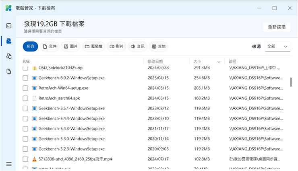Open the hamburger menu at sidebar bottom
This screenshot has width=298, height=171.
pyautogui.click(x=9, y=164)
